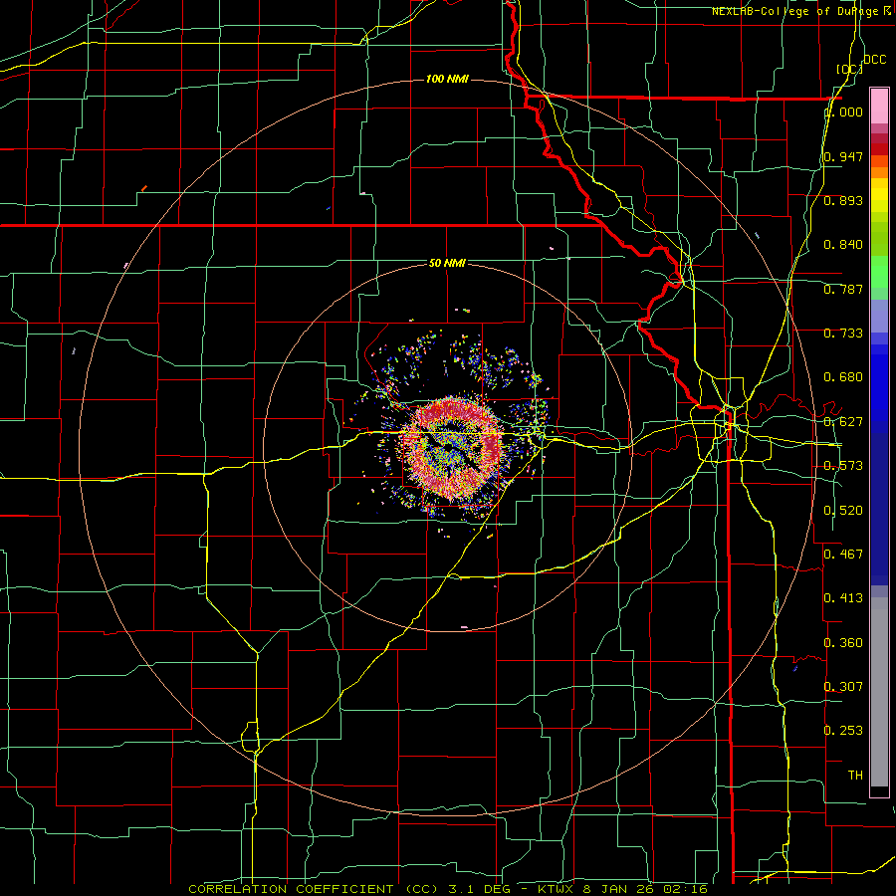
Task: Select the 0.360 scale value
Action: 843,643
